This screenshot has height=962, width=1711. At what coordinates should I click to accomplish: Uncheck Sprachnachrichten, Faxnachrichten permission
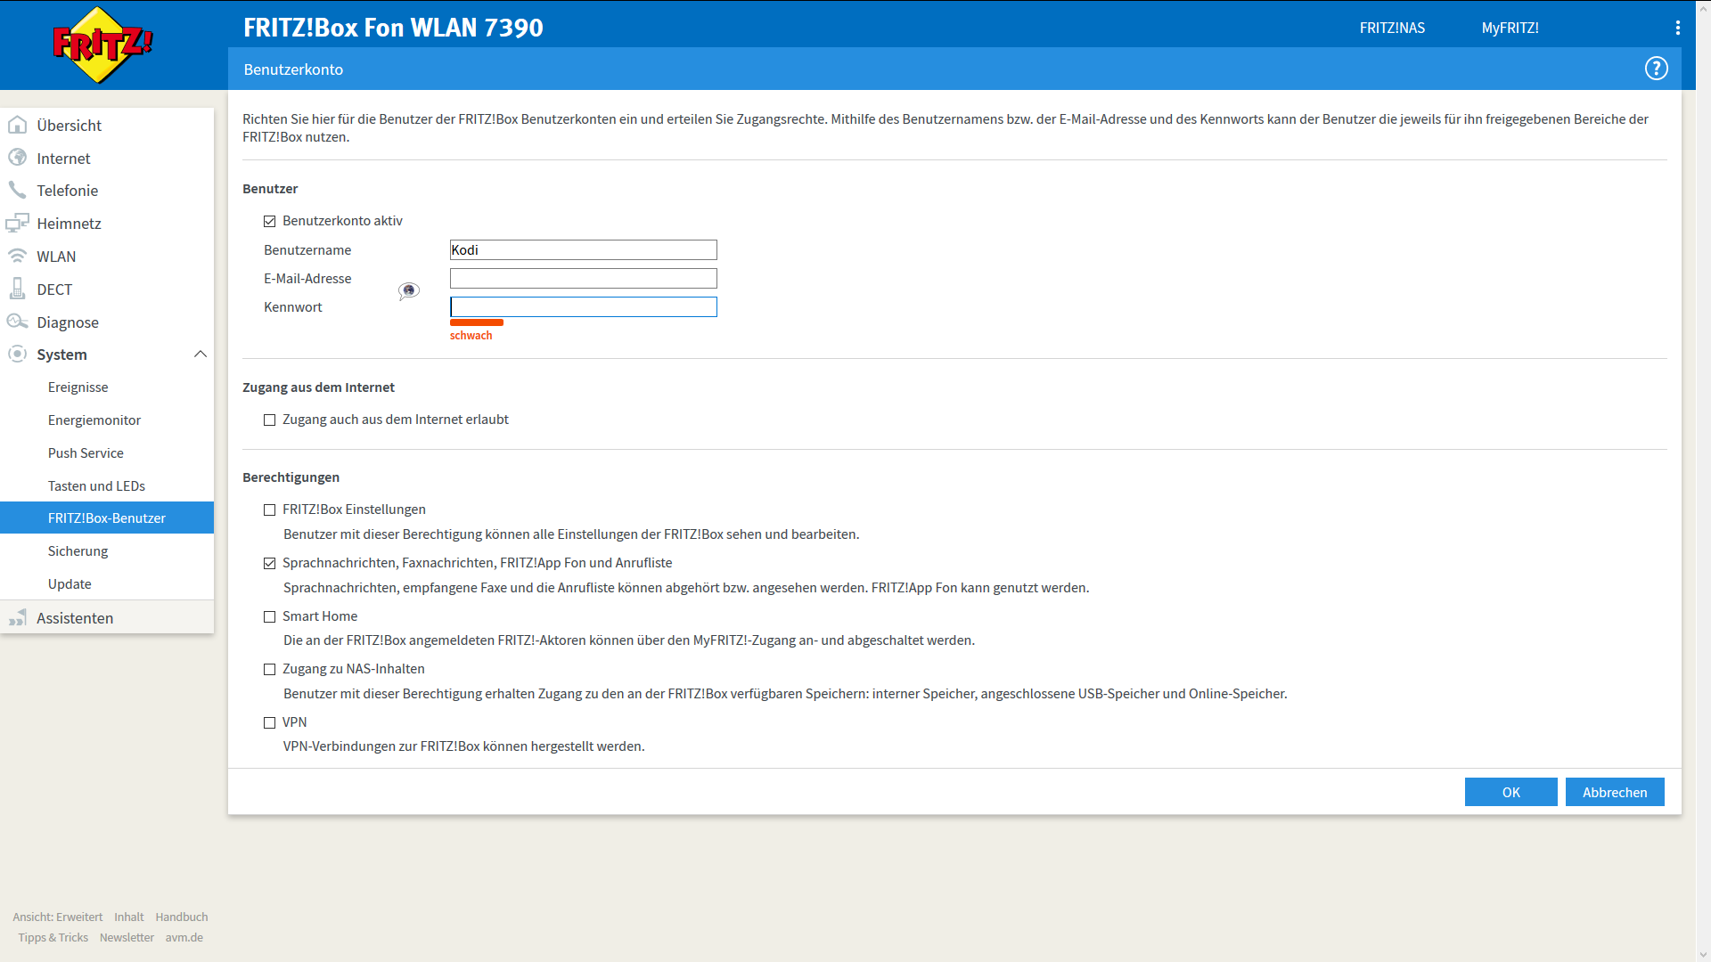tap(269, 563)
